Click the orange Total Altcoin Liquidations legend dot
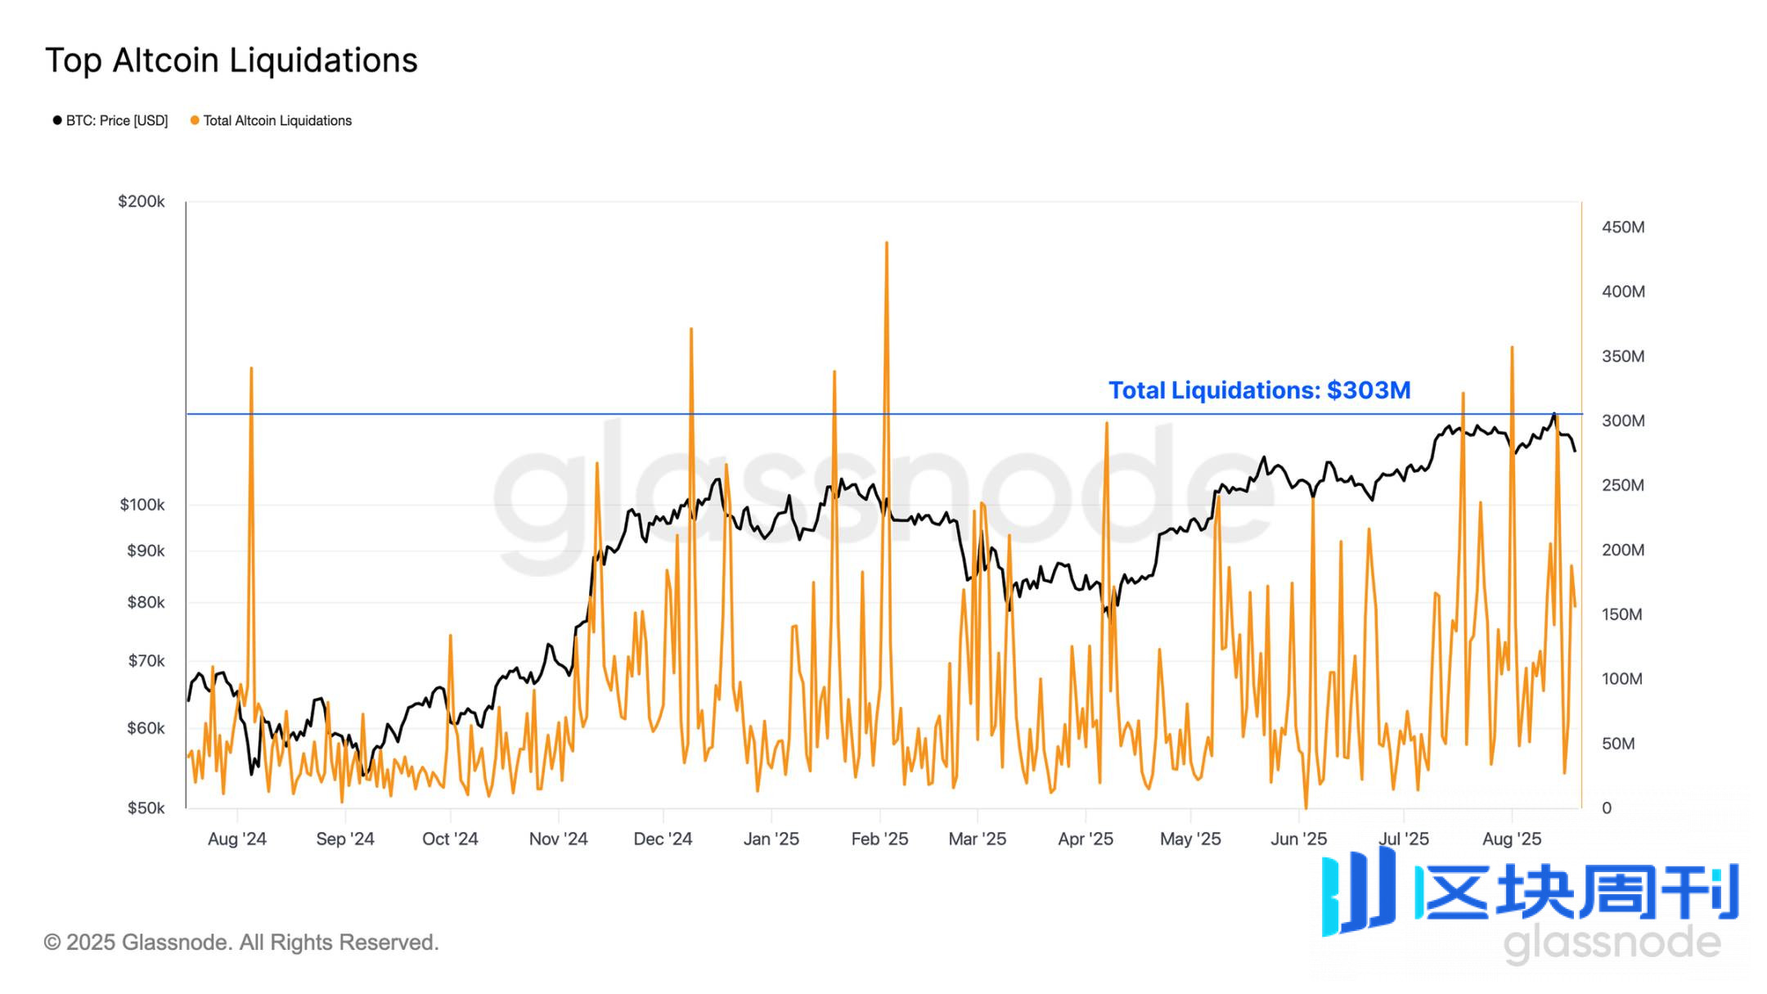 (x=195, y=120)
